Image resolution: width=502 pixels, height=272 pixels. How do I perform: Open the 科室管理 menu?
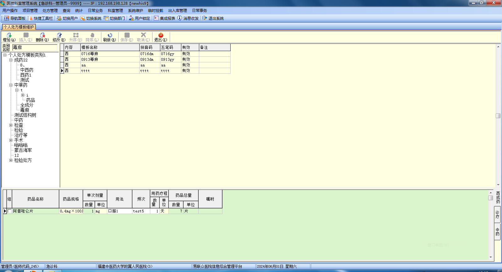pos(115,11)
